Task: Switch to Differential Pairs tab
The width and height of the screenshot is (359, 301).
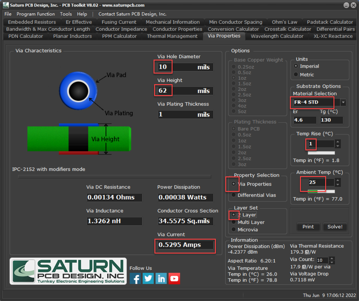Action: pyautogui.click(x=336, y=29)
